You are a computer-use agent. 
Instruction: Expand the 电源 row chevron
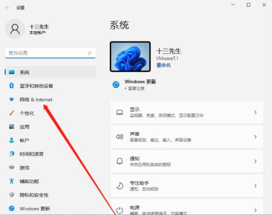(255, 210)
